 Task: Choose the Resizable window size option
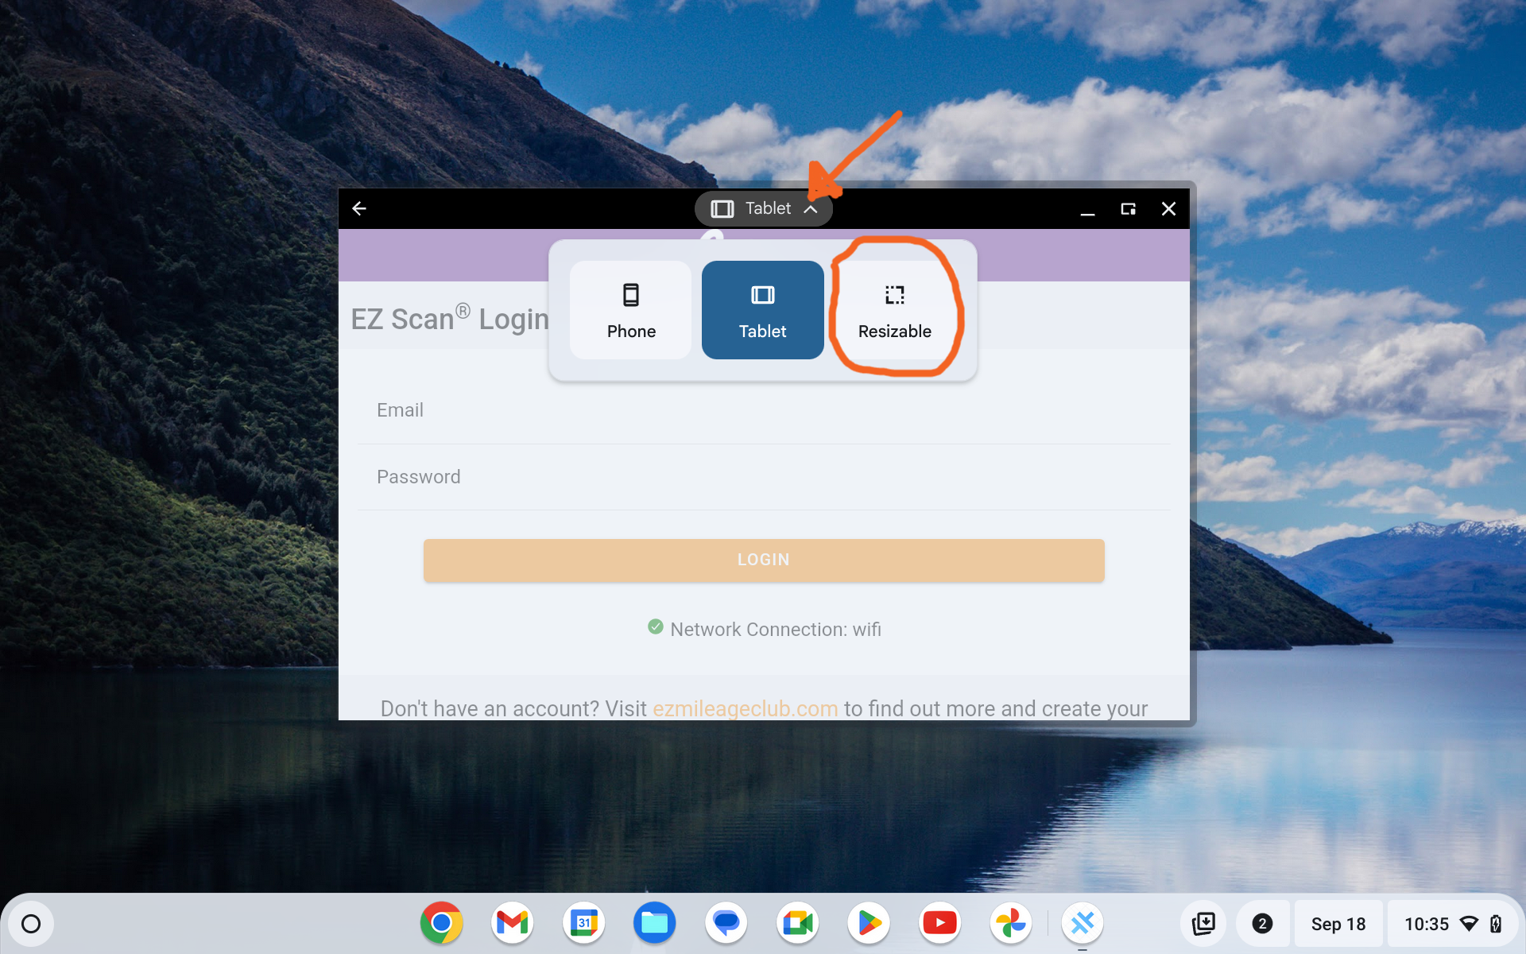click(894, 310)
